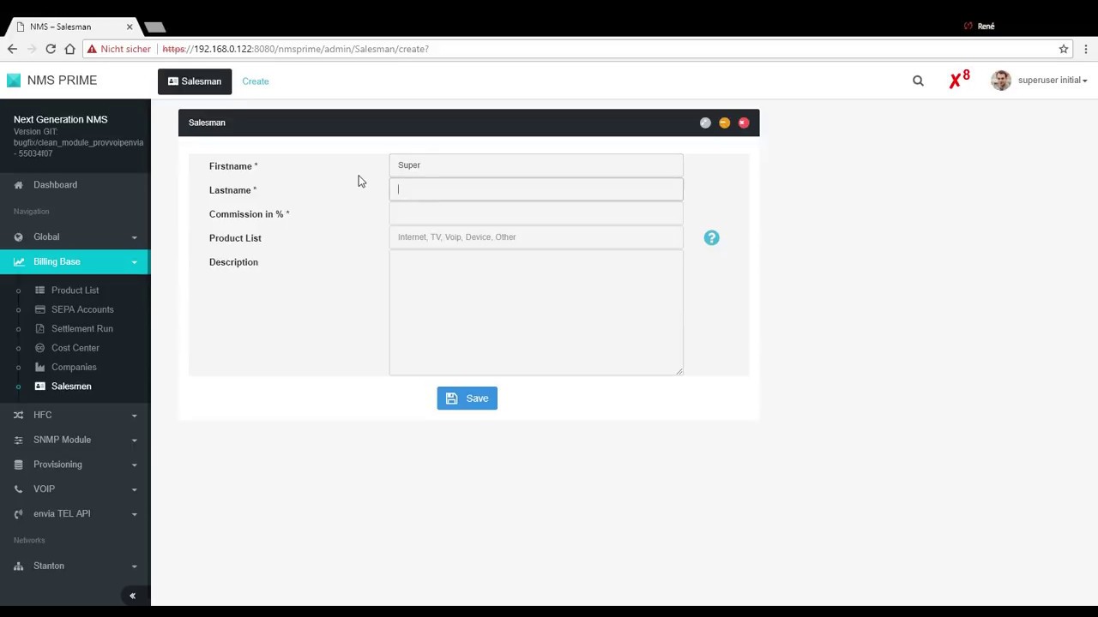Click the orange collapse panel circle icon
This screenshot has height=617, width=1098.
pos(724,123)
